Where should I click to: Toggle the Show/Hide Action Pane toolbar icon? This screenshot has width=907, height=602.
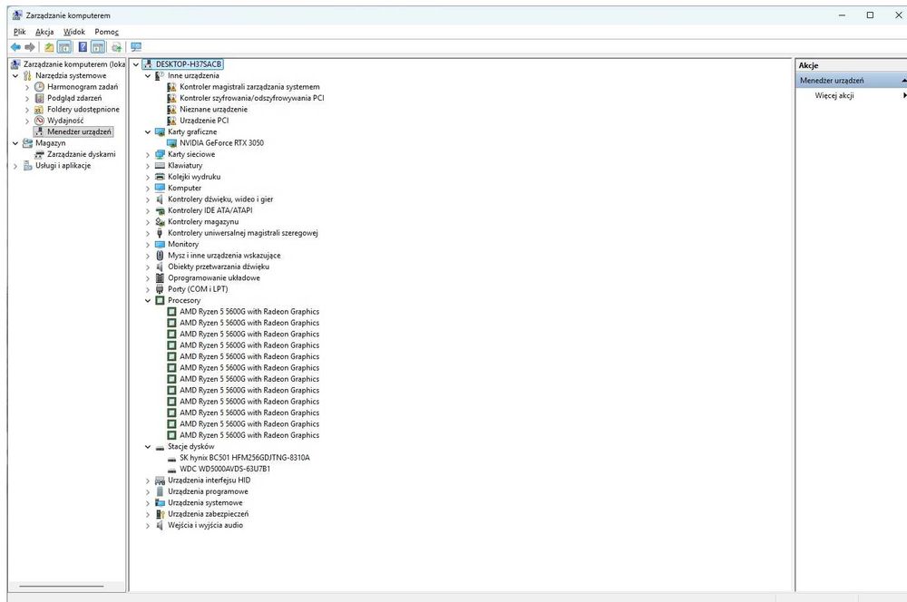98,47
